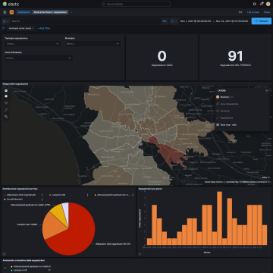273x273 pixels.
Task: Click the Share link
Action: [x=267, y=12]
